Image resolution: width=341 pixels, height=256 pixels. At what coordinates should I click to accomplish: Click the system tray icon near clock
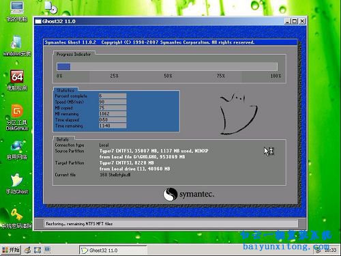[x=318, y=251]
